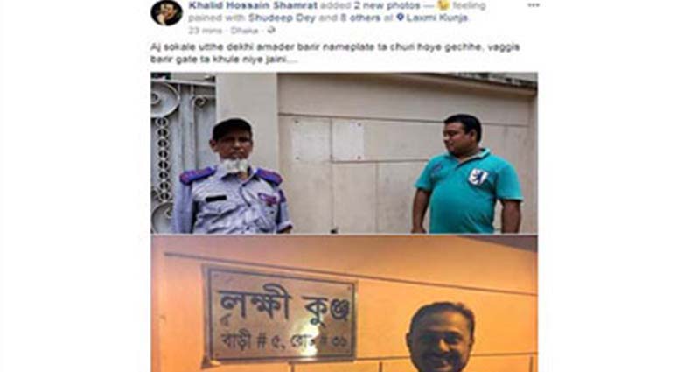Open the three-dot post options menu
This screenshot has height=372, width=691.
(534, 5)
